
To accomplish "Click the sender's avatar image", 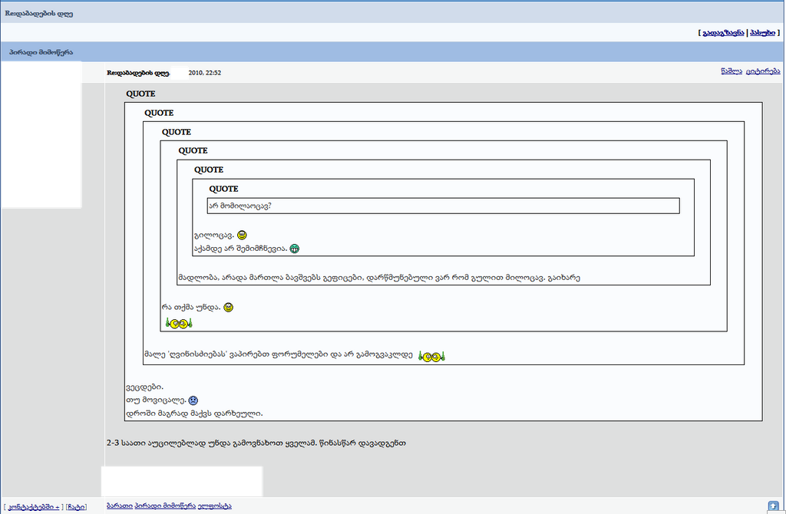I will pos(40,134).
